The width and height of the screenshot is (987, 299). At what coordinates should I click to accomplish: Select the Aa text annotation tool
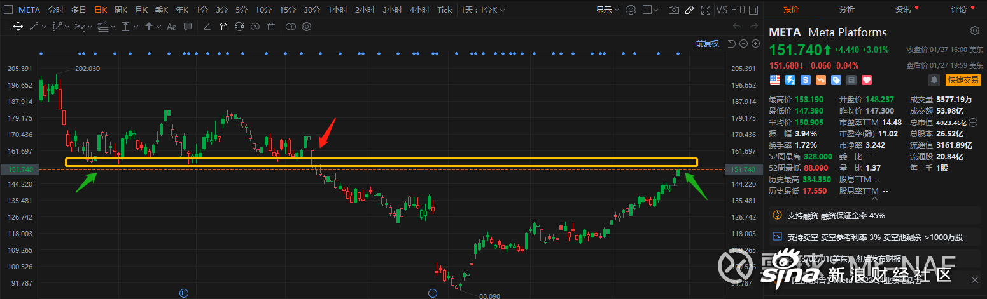coord(172,27)
